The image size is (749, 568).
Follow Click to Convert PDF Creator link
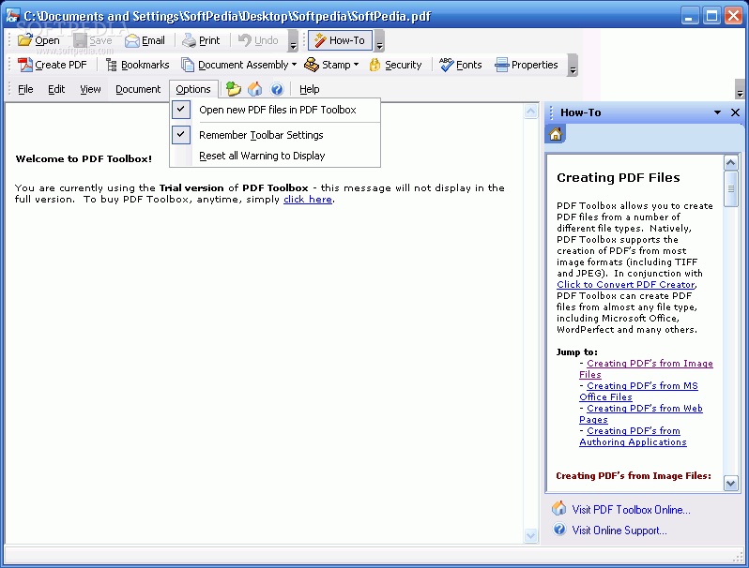626,285
